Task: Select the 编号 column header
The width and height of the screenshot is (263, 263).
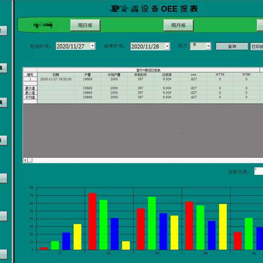Action: click(30, 75)
